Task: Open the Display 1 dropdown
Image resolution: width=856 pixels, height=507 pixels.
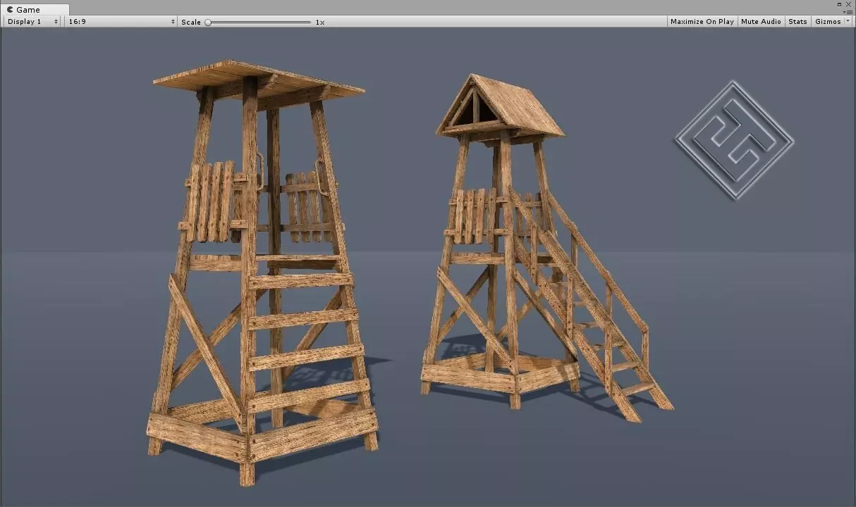Action: coord(32,22)
